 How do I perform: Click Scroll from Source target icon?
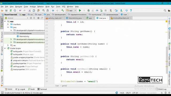pyautogui.click(x=31, y=18)
